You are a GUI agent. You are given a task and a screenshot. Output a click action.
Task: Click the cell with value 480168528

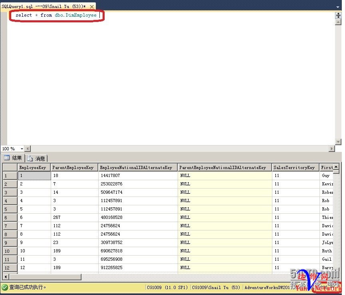[138, 217]
